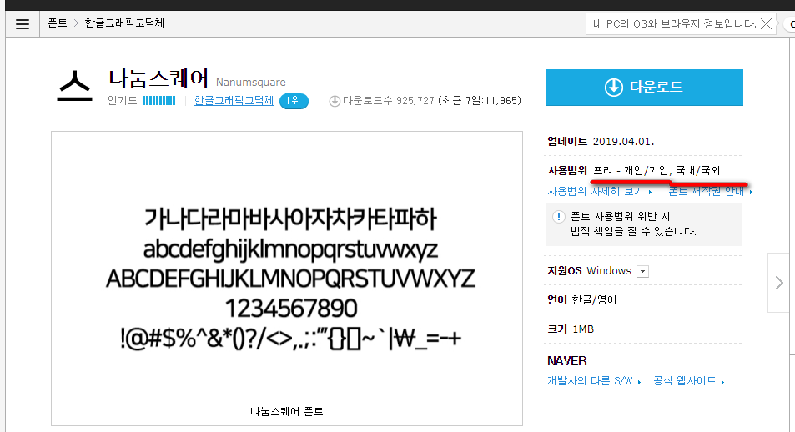Open the underlined 한글그래픽고딕체 category link
Viewport: 795px width, 432px height.
click(234, 100)
